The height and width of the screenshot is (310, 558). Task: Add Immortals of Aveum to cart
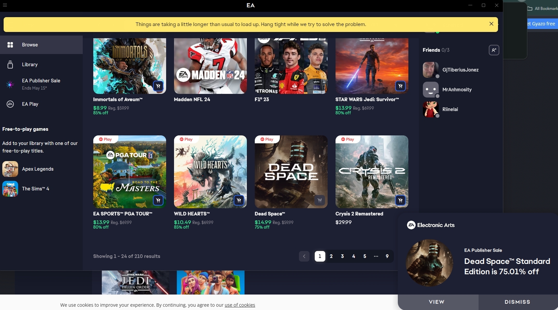coord(158,86)
